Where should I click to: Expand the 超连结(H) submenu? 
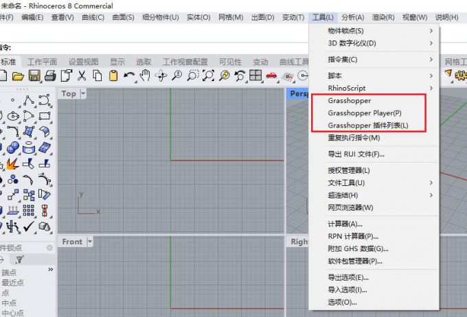click(x=374, y=196)
